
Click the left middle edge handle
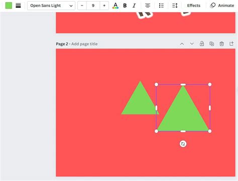click(x=156, y=108)
